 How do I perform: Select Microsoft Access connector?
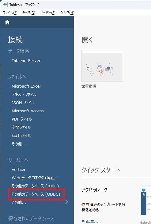coord(28,111)
